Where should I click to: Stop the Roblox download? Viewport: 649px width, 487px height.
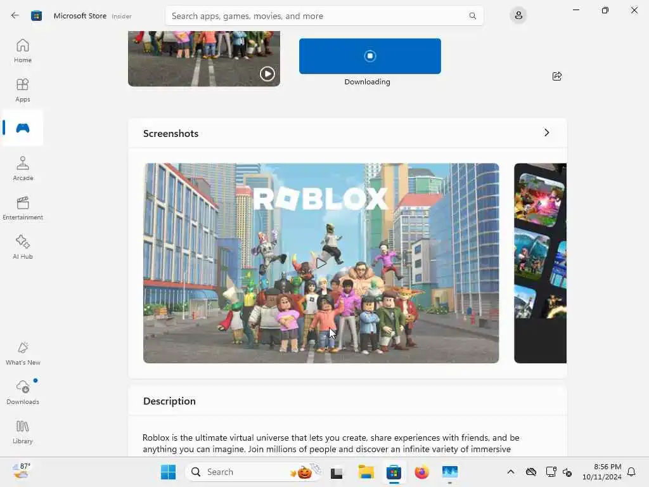tap(370, 56)
